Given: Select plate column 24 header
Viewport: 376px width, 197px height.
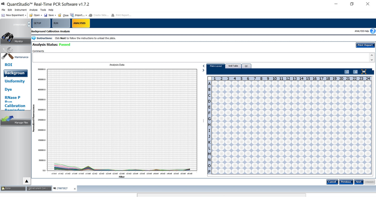Looking at the screenshot, I should pos(368,78).
